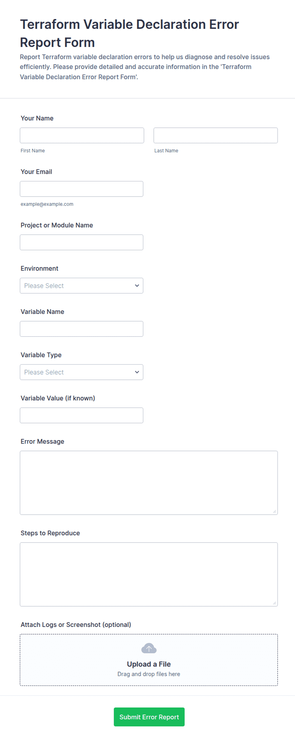
Task: Focus the First Name input field
Action: 82,135
